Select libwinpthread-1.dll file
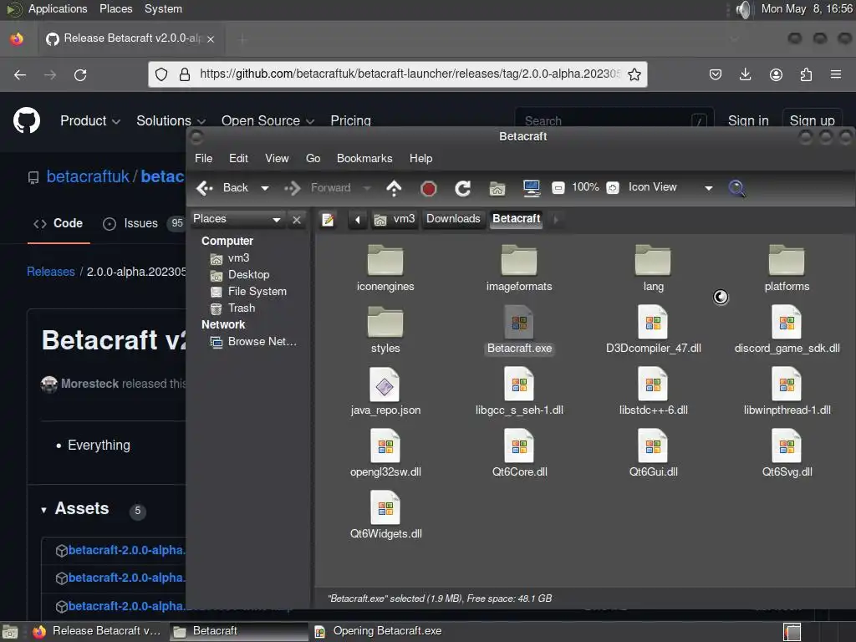Viewport: 856px width, 642px height. (787, 391)
